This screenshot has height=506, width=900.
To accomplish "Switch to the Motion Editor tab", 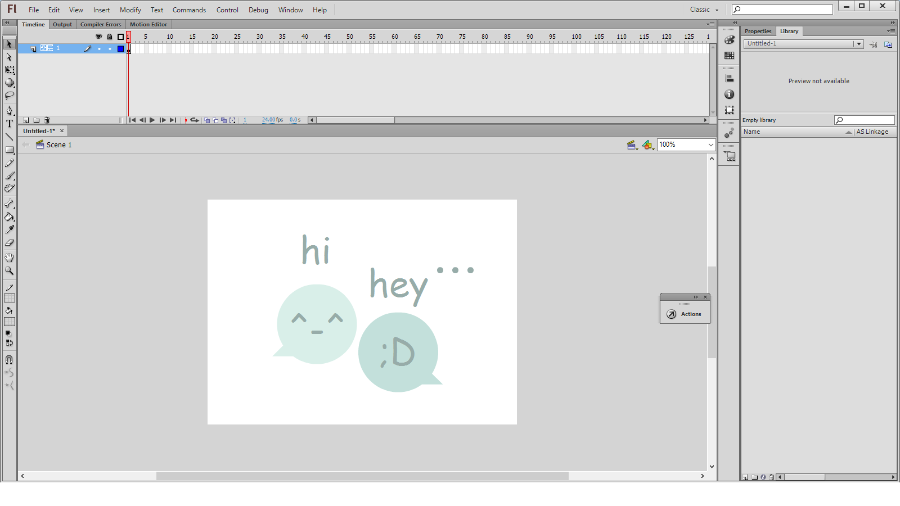I will click(x=148, y=24).
